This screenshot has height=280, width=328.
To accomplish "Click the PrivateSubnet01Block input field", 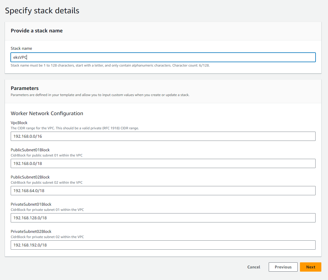I will (163, 218).
